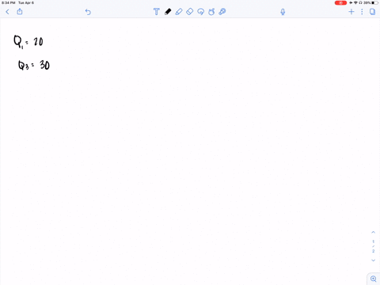Viewport: 380px width, 285px height.
Task: Undo the last stroke
Action: click(x=88, y=12)
